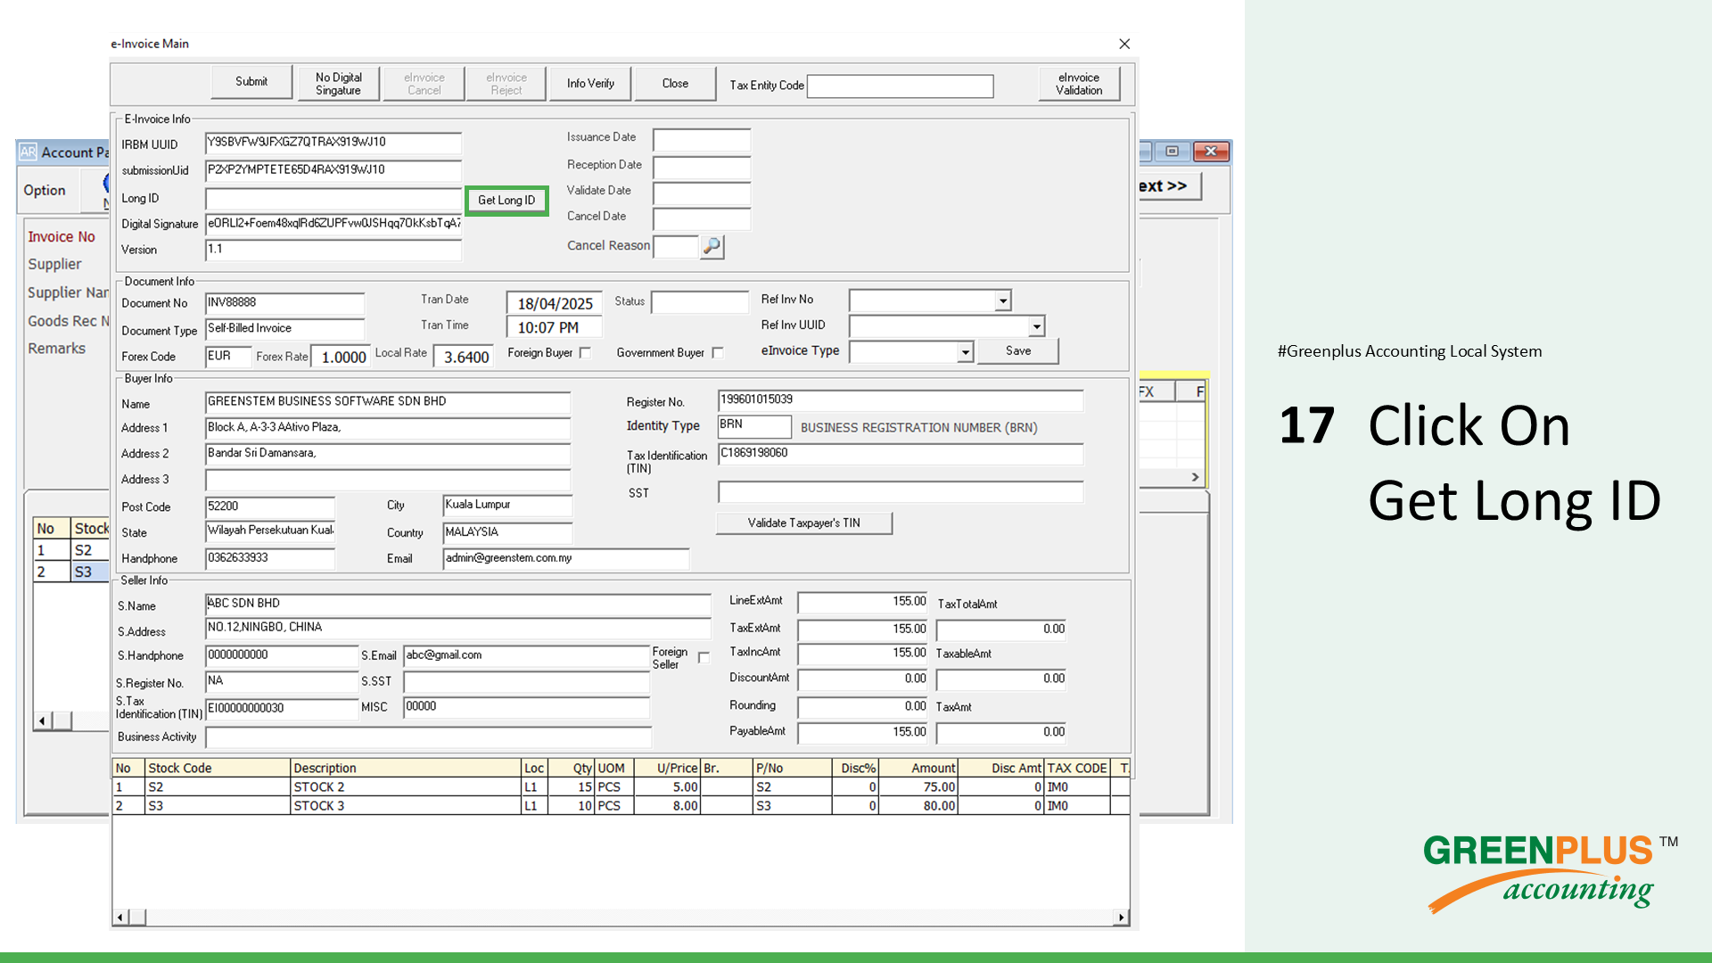Click the submissionUid field

point(333,170)
